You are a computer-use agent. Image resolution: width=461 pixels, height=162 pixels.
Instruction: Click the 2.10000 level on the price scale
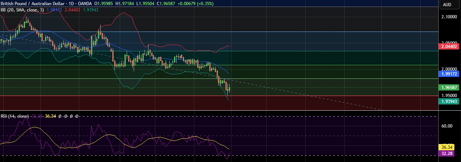point(449,16)
